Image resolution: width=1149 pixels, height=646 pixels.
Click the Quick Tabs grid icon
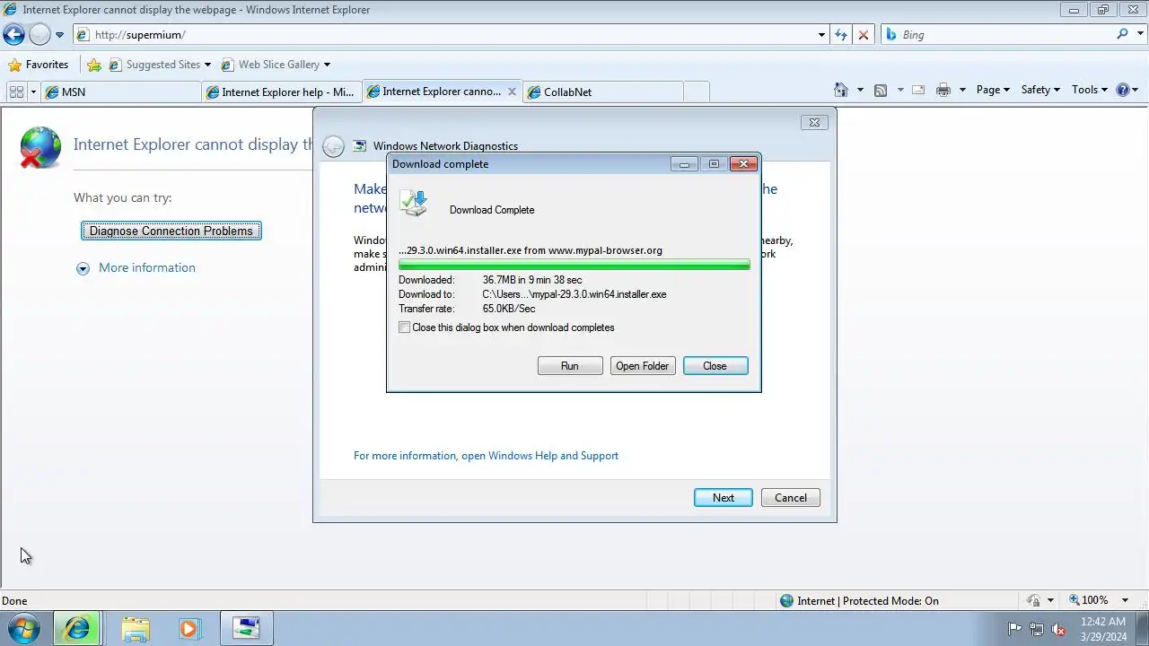click(16, 92)
